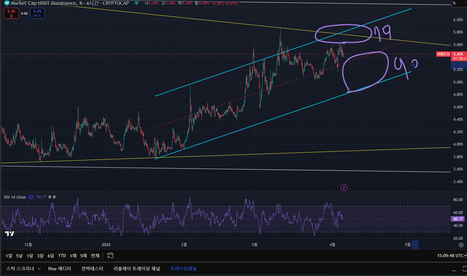467x276 pixels.
Task: Click the 저5.44% low value in header
Action: [185, 3]
